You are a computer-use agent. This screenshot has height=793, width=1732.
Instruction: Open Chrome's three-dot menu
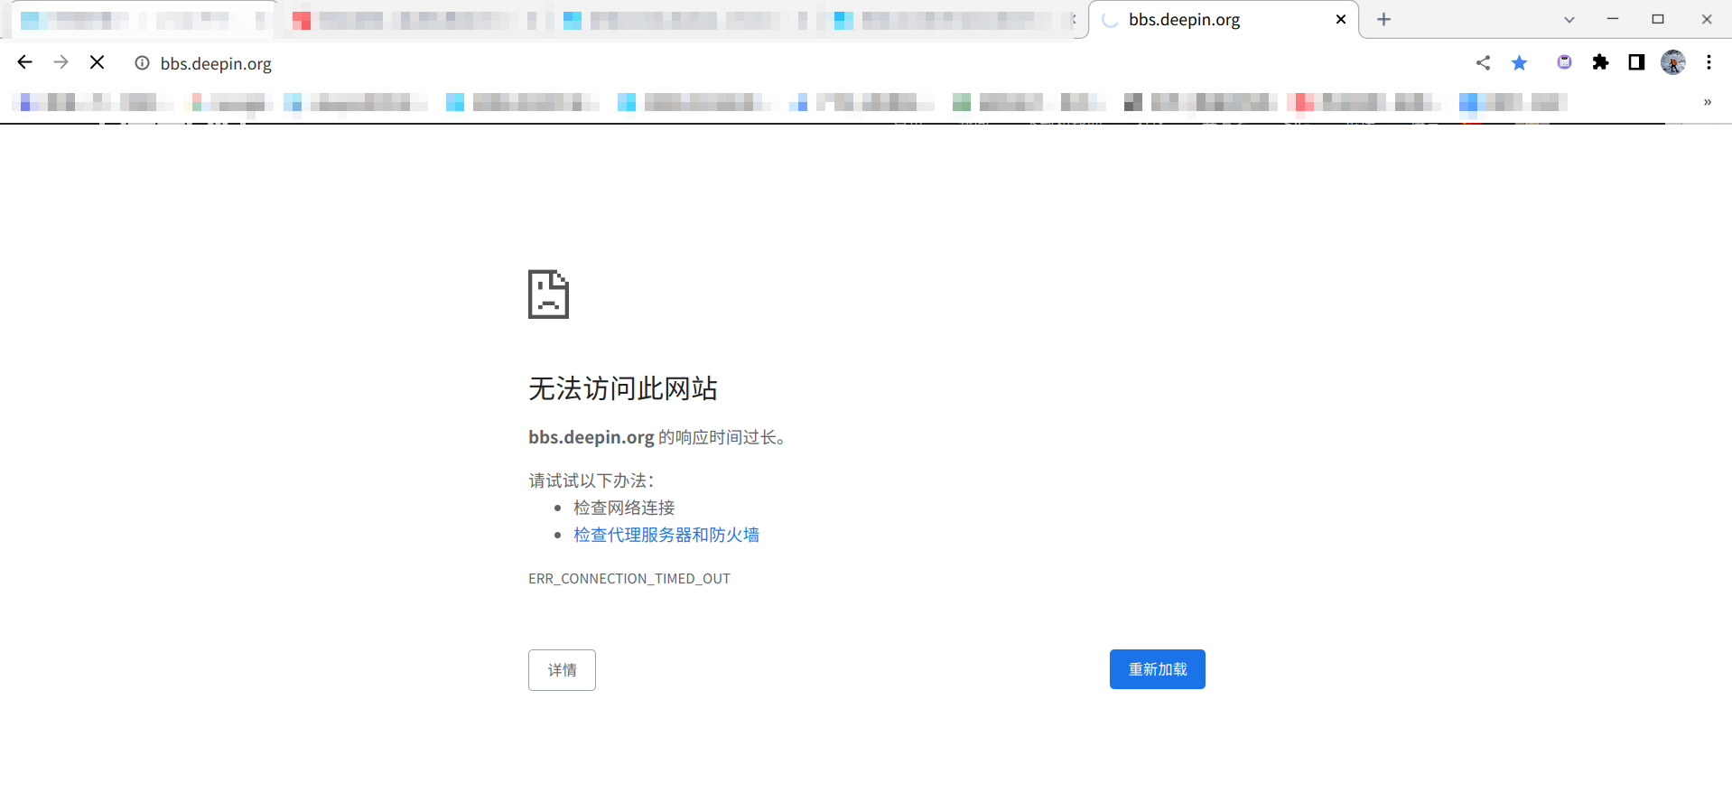[1709, 62]
